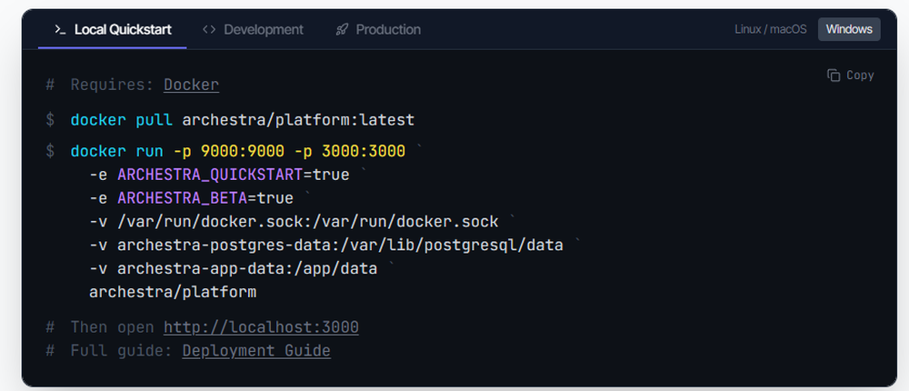Image resolution: width=909 pixels, height=391 pixels.
Task: Click the 'ARCHESTRA_BETA' variable text
Action: pyautogui.click(x=182, y=198)
